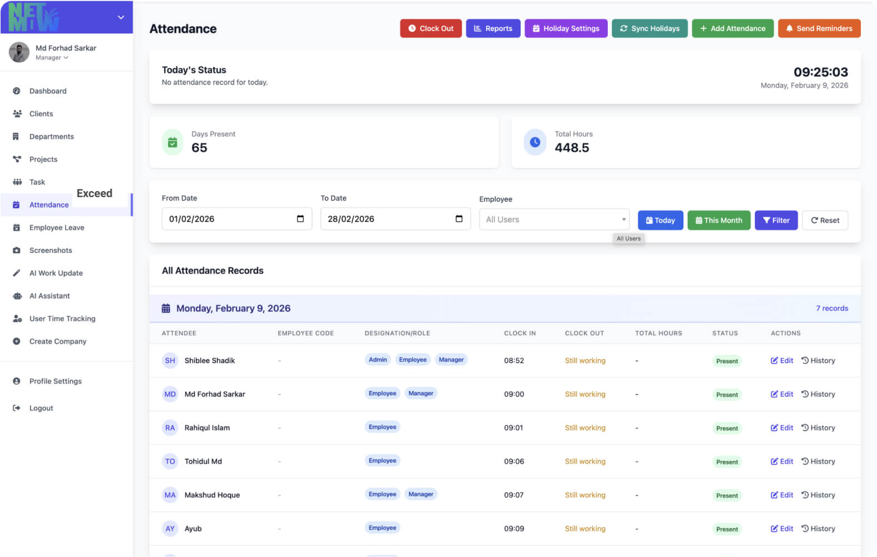This screenshot has height=557, width=877.
Task: Navigate to the Projects menu item
Action: pos(43,159)
